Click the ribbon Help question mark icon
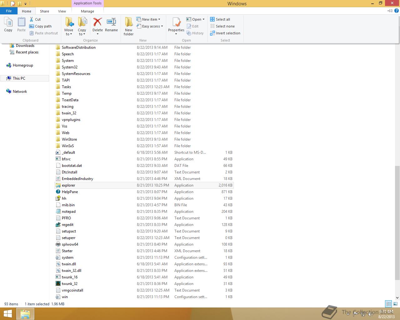This screenshot has width=400, height=320. coord(397,11)
